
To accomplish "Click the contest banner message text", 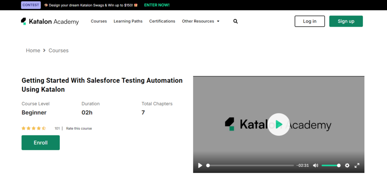I will (x=91, y=5).
